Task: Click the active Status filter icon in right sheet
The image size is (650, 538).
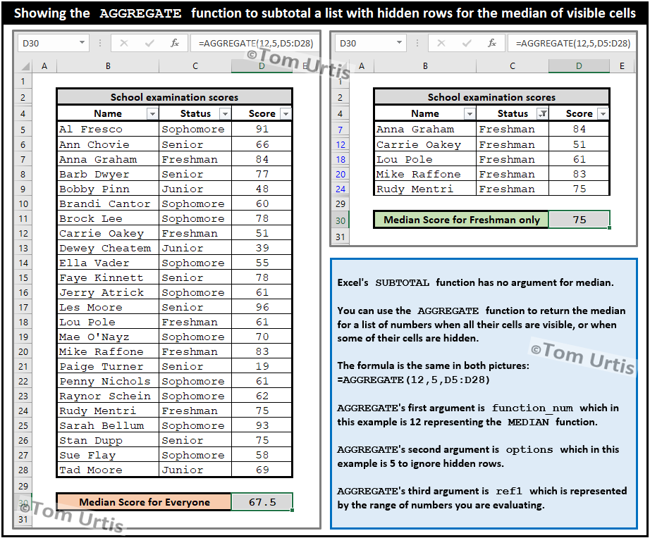Action: (x=542, y=113)
